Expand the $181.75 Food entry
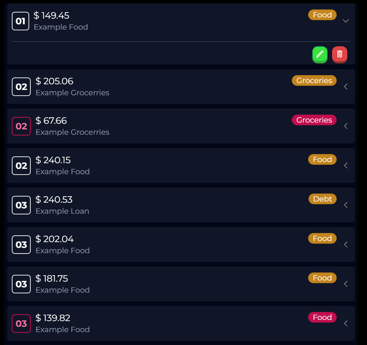This screenshot has width=367, height=345. [345, 284]
